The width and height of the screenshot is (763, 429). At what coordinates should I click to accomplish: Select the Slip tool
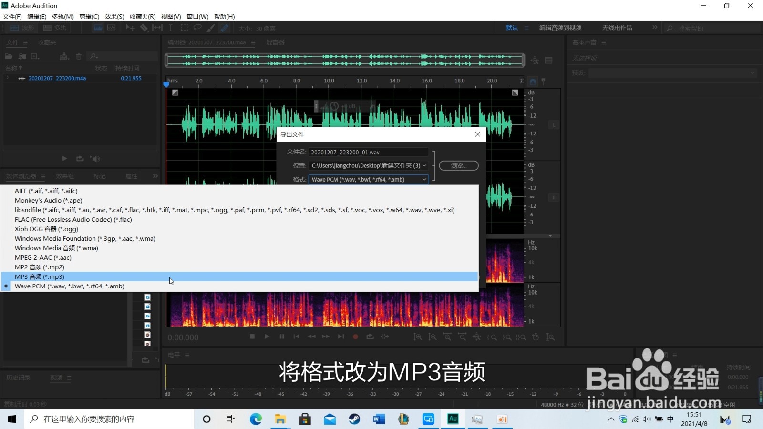point(157,28)
